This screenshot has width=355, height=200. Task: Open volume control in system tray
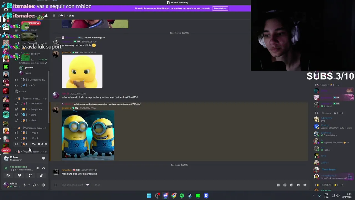(x=338, y=196)
